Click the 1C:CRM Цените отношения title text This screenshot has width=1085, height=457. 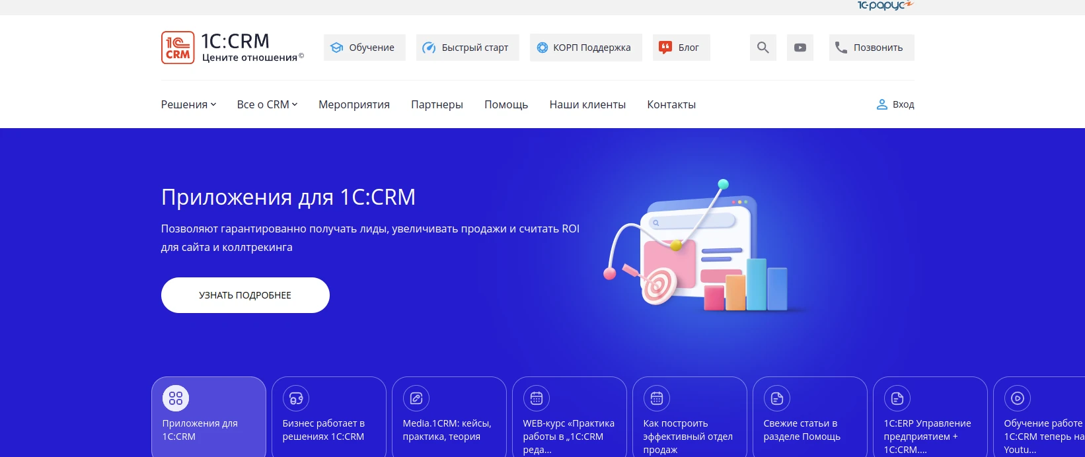[253, 48]
